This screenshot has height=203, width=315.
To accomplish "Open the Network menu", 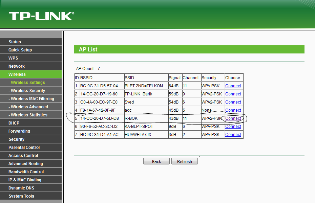I will [31, 66].
